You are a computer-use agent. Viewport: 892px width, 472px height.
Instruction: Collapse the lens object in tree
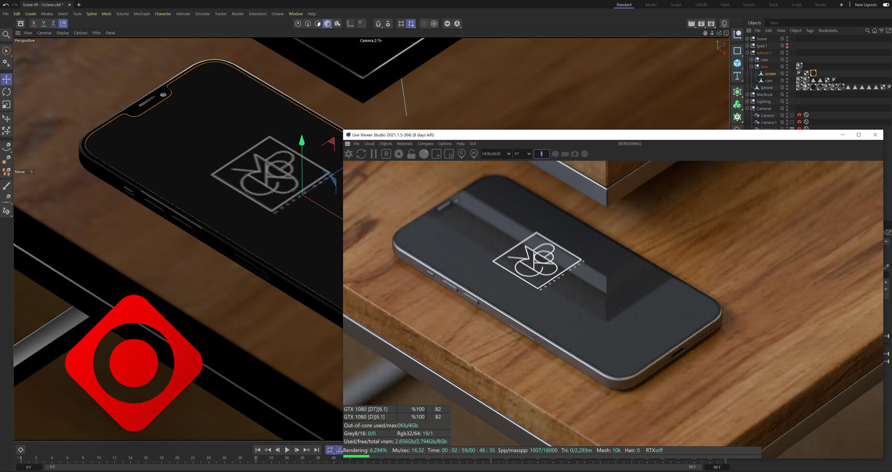click(x=751, y=67)
